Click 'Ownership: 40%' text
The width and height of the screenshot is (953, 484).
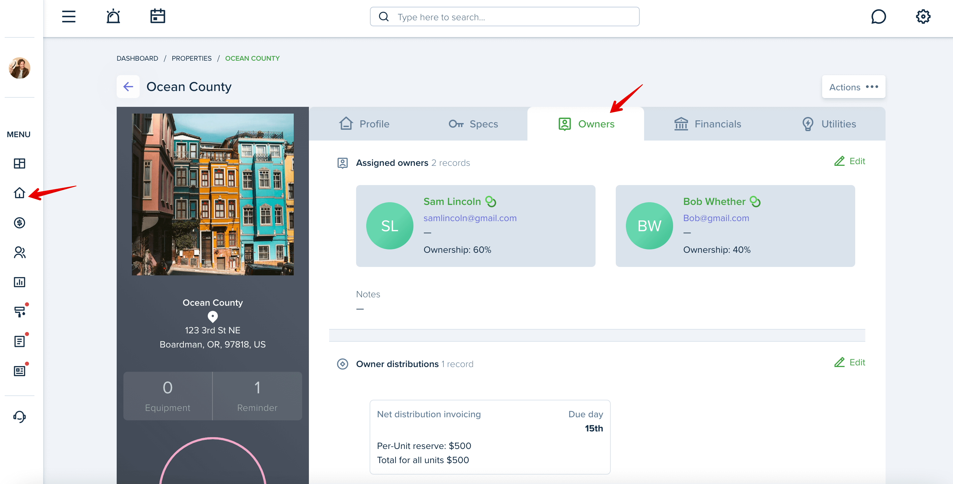717,250
